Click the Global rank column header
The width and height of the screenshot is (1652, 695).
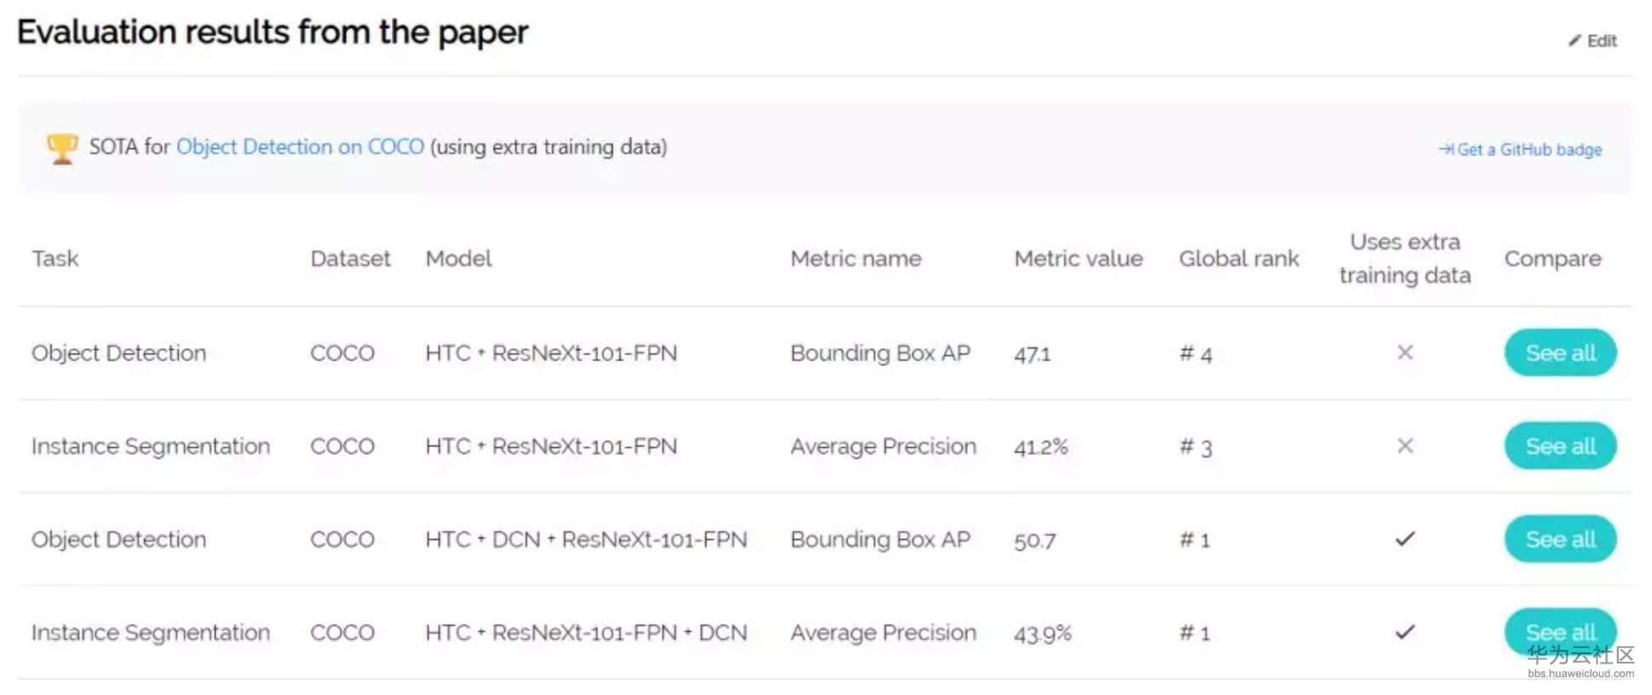[1239, 259]
